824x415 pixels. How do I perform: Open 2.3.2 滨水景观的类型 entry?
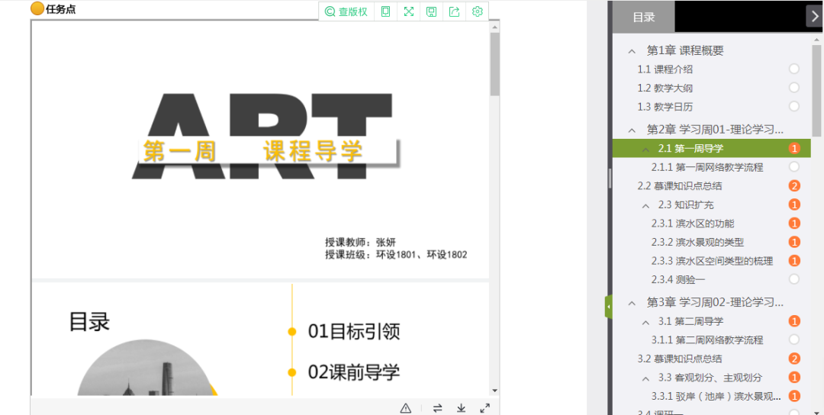pyautogui.click(x=697, y=242)
